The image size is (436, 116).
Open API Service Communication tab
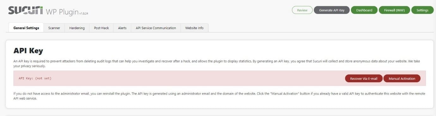pyautogui.click(x=156, y=28)
